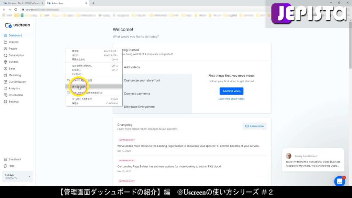This screenshot has height=198, width=352.
Task: Open the blue chat launcher bubble
Action: (339, 181)
